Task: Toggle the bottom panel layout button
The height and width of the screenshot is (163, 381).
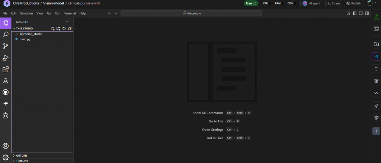Action: pyautogui.click(x=361, y=13)
